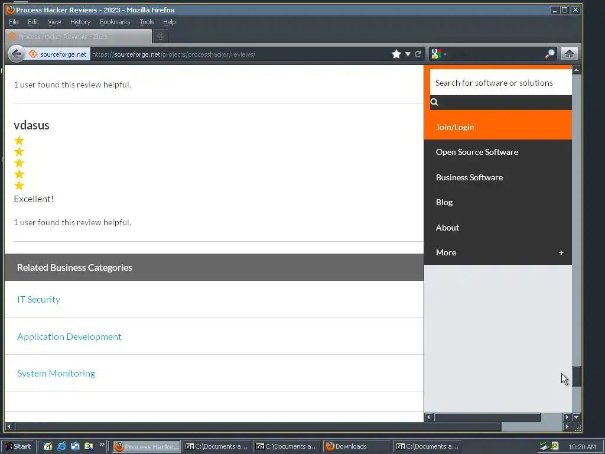Click the page scroll down arrow
This screenshot has height=454, width=605.
[577, 417]
